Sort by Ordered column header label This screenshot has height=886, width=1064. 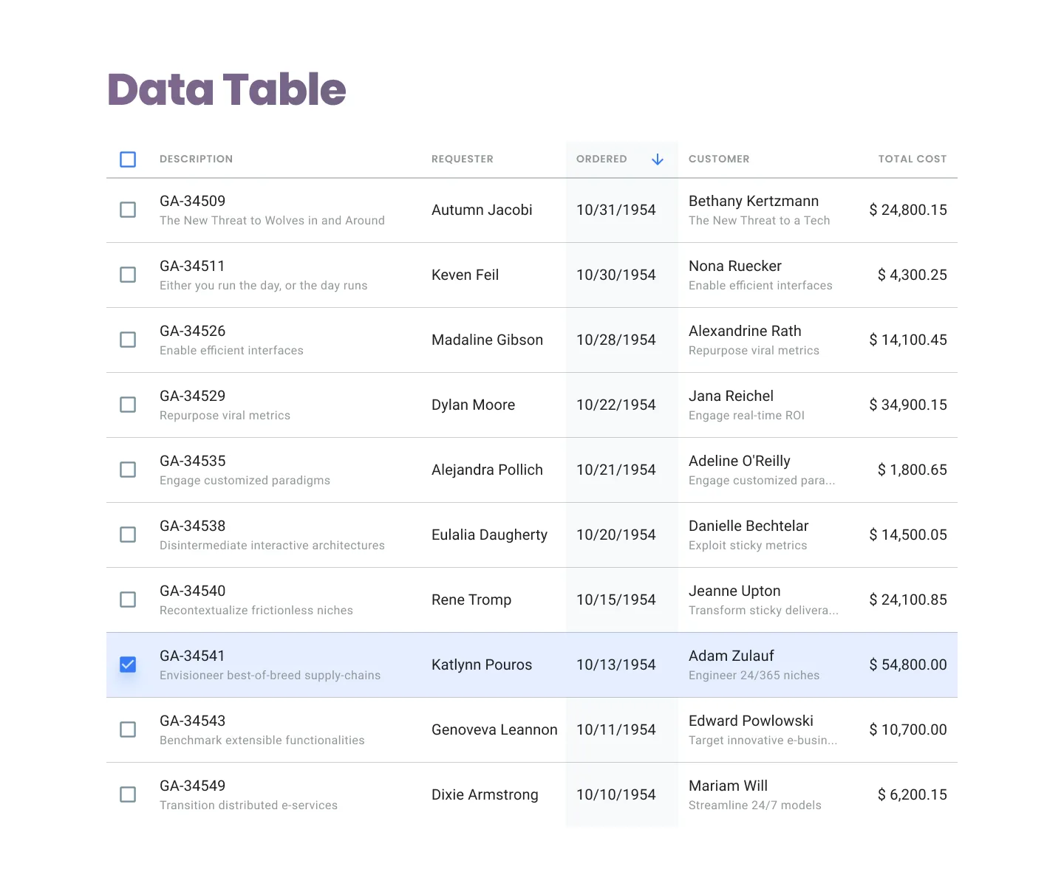(x=601, y=159)
